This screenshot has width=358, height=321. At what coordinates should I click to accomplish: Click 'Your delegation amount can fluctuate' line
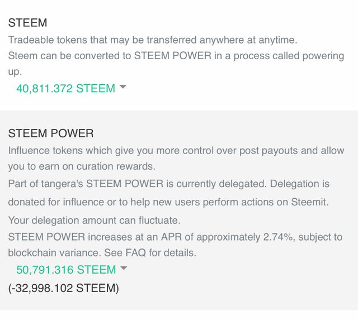95,221
